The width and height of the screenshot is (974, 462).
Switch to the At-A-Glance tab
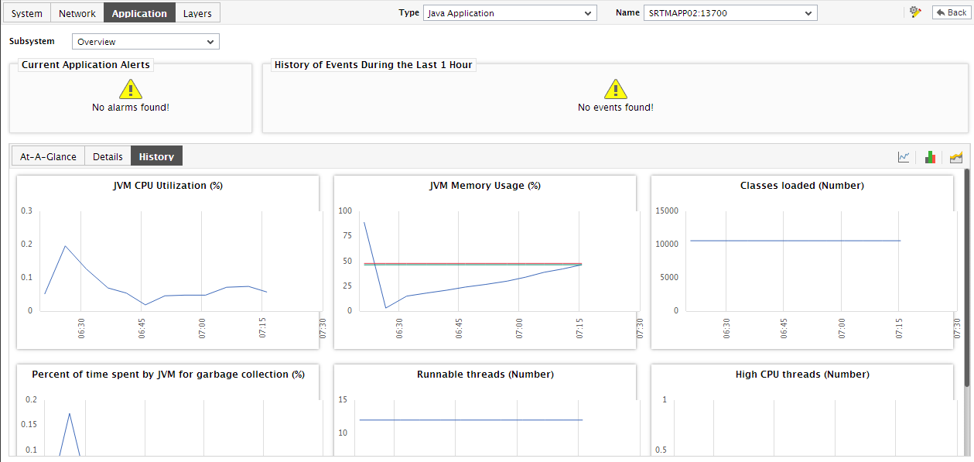pos(48,156)
